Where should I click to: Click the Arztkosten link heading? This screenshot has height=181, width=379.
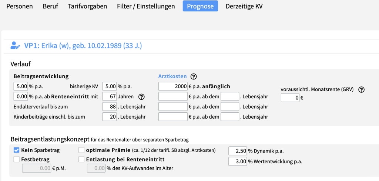pos(172,76)
